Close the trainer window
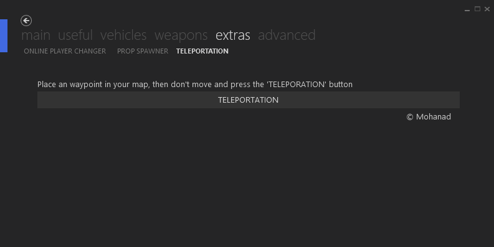The height and width of the screenshot is (247, 494). [x=487, y=9]
